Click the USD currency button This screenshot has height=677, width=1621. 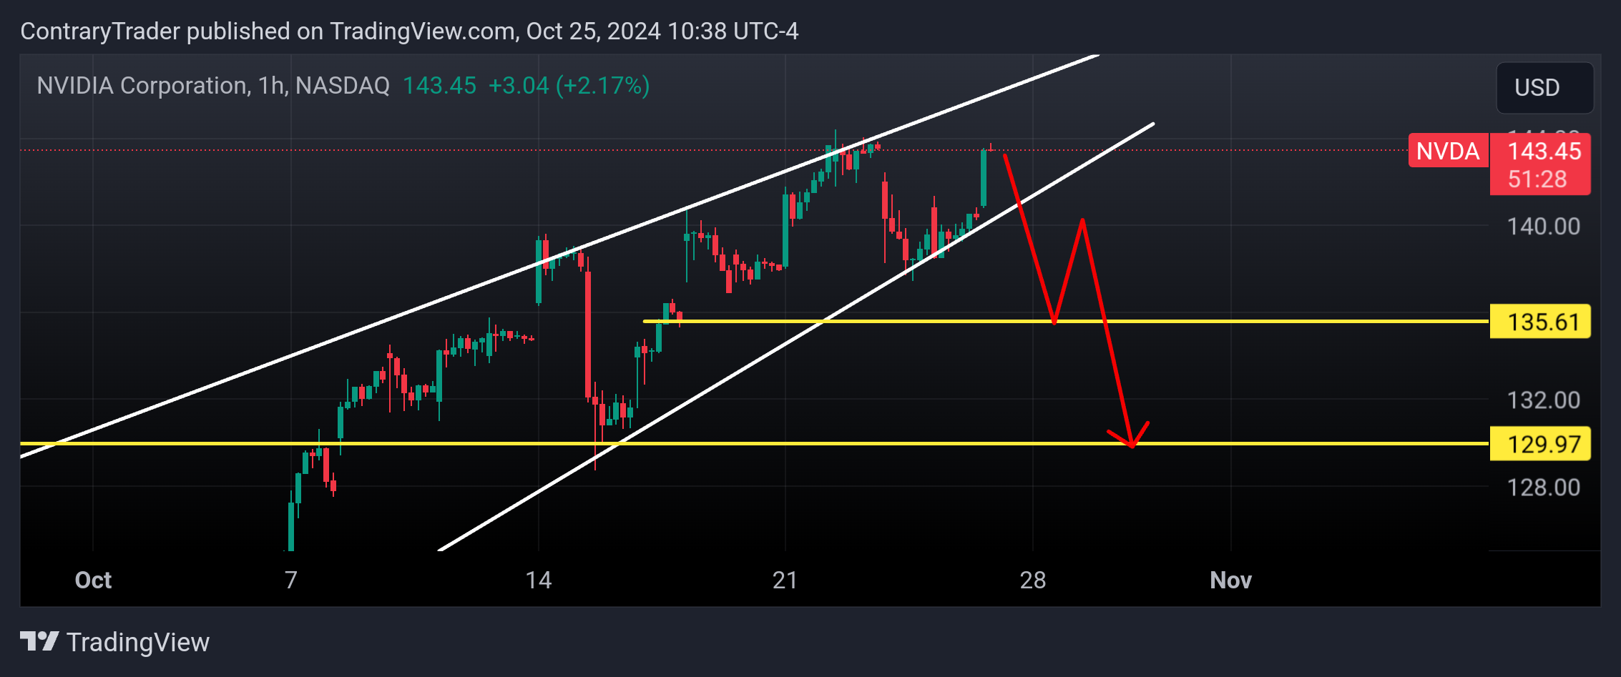pos(1544,87)
